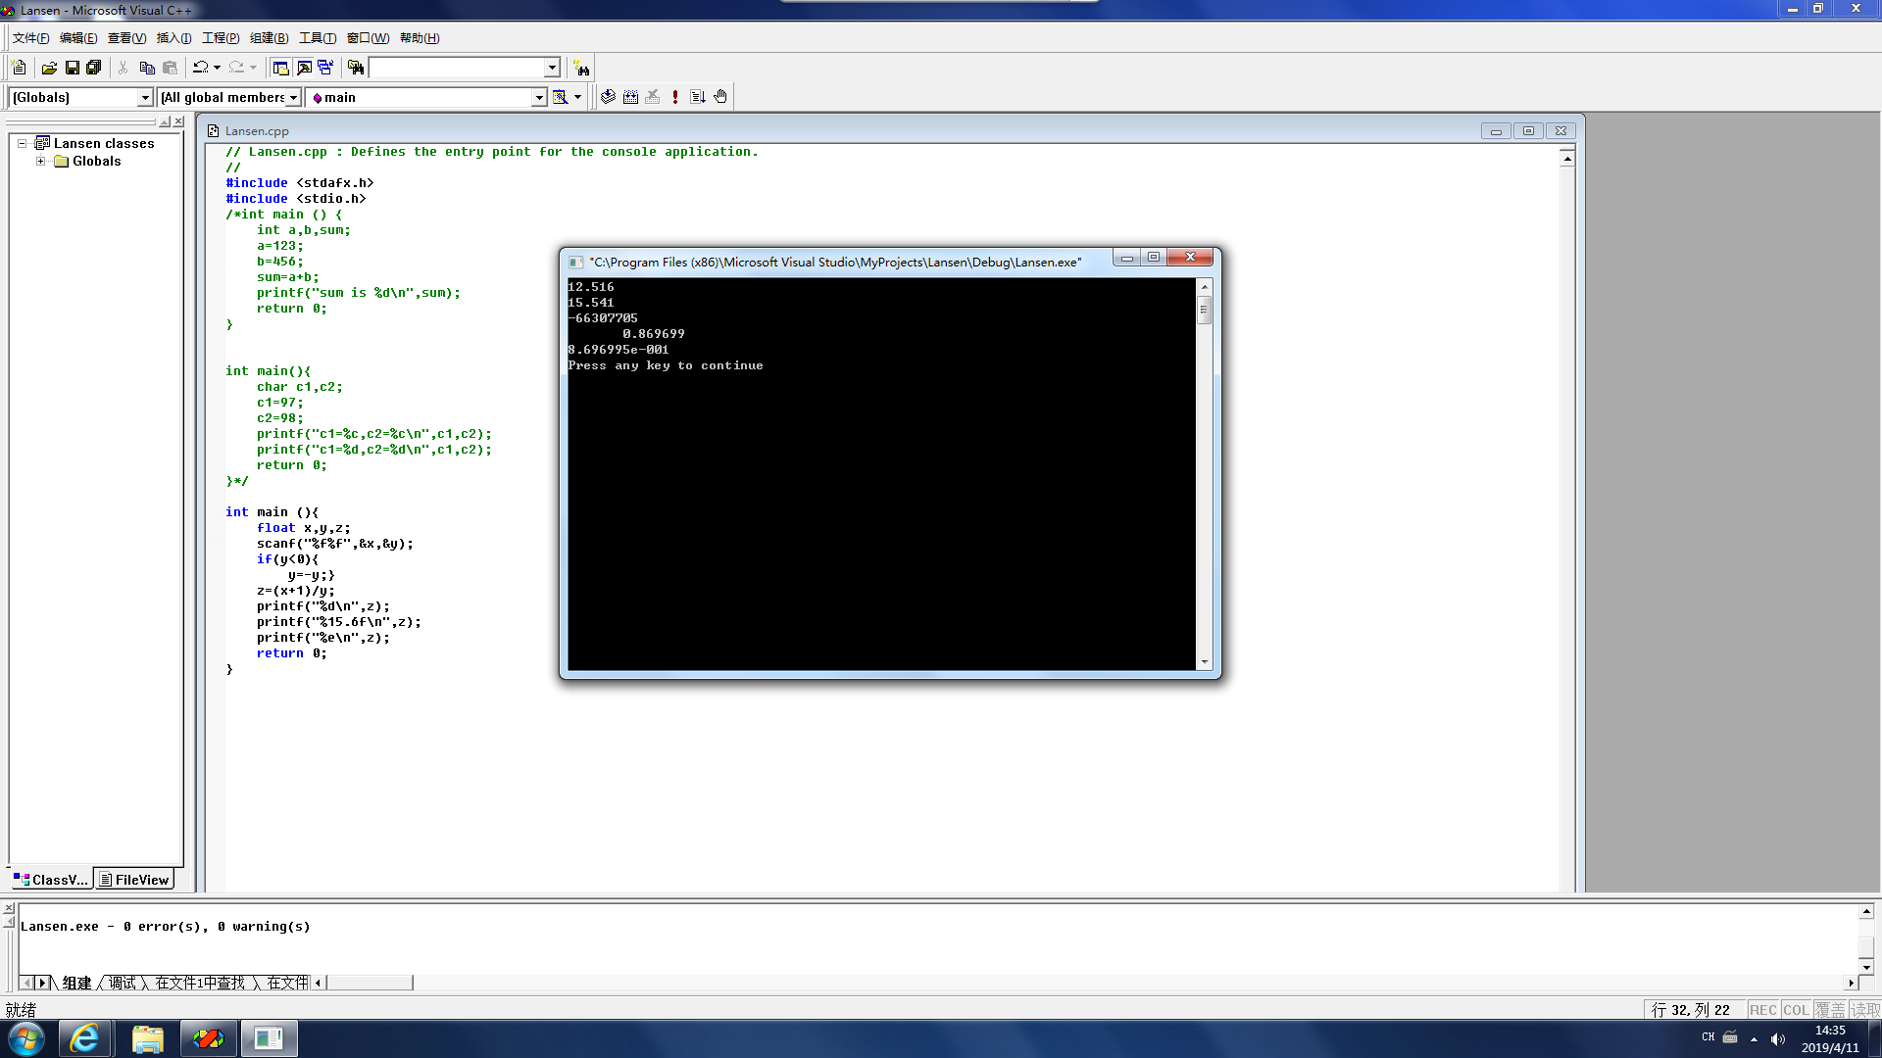Click the Compile icon in build toolbar

[608, 97]
